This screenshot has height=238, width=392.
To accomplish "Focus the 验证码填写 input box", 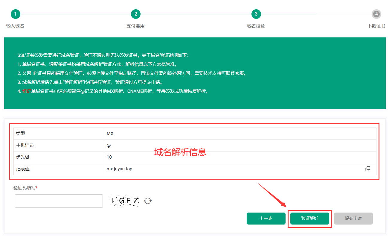I will click(x=59, y=201).
